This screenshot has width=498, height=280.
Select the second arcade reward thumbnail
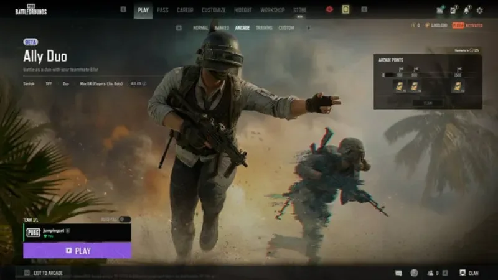[414, 86]
